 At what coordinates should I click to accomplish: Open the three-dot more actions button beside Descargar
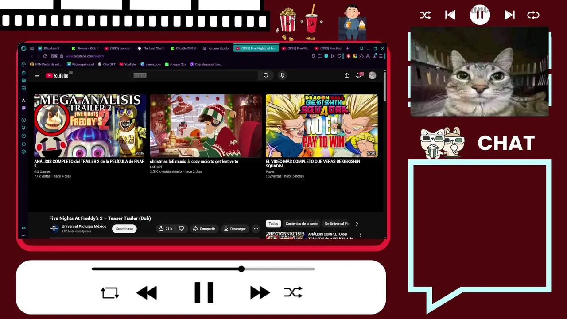pos(256,229)
